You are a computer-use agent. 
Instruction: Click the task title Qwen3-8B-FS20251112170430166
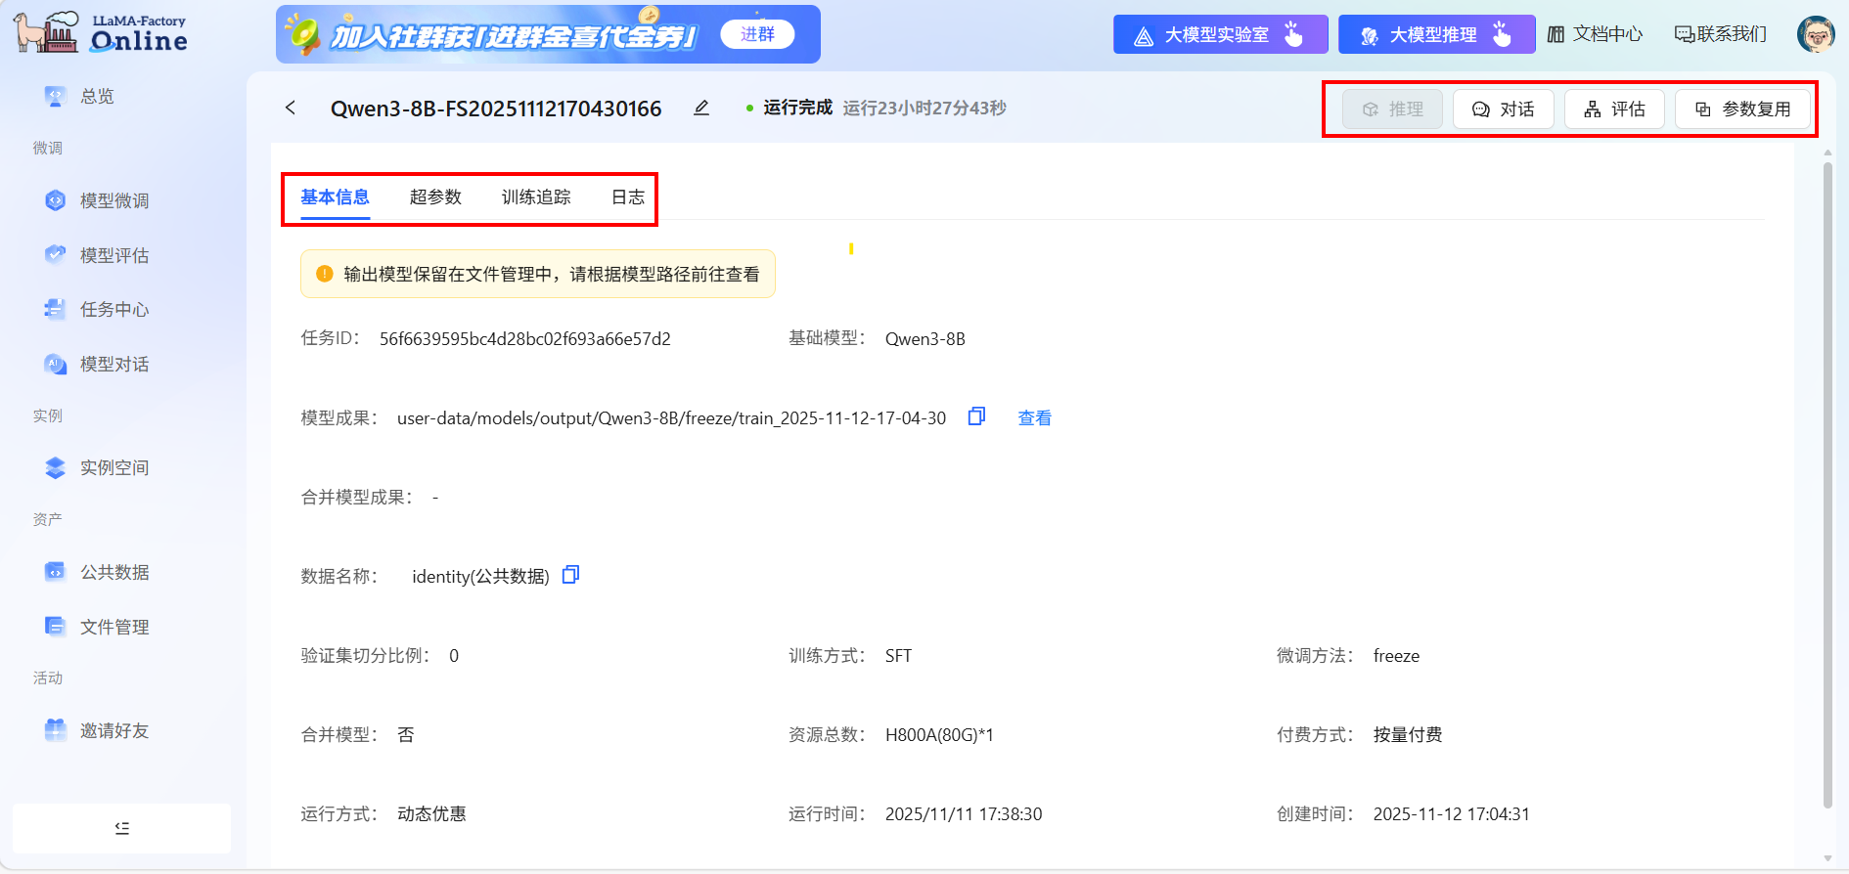pos(496,109)
